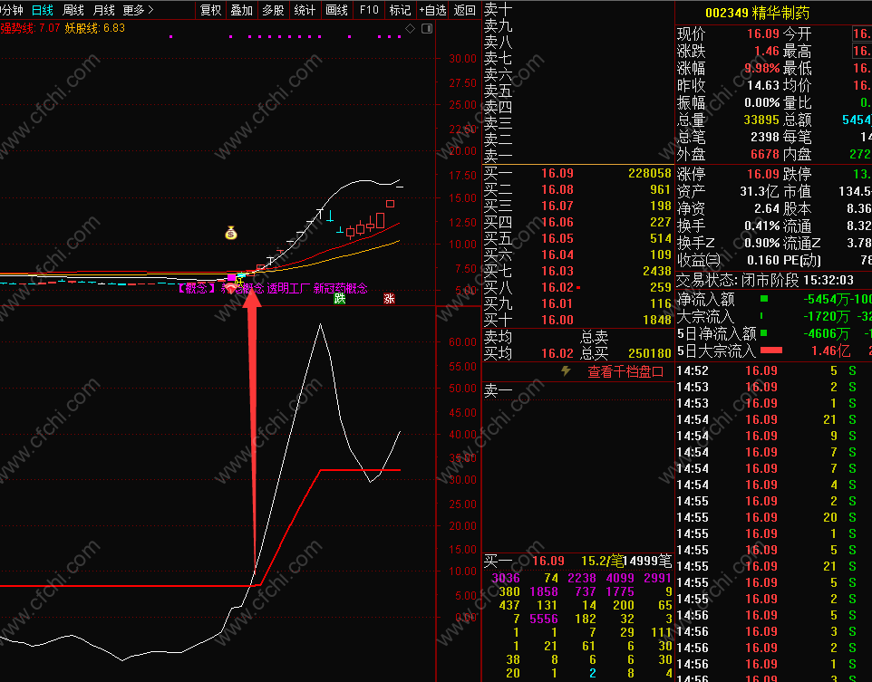Viewport: 872px width, 682px height.
Task: Expand the 更多 more periods menu
Action: [x=138, y=10]
